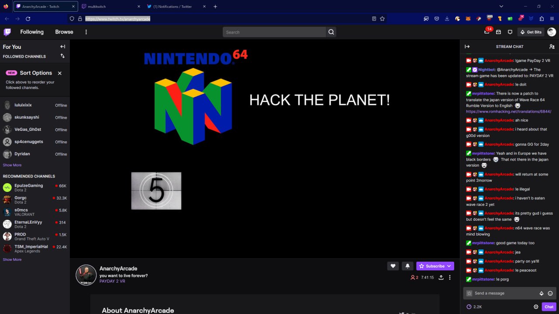Screen dimensions: 559x314
Task: Open the PAYDAY 2 VR game link
Action: click(112, 281)
